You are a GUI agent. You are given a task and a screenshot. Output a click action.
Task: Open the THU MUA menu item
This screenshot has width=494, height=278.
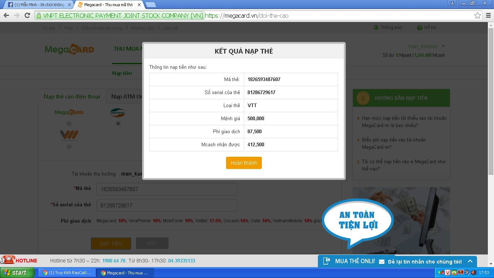[x=128, y=49]
